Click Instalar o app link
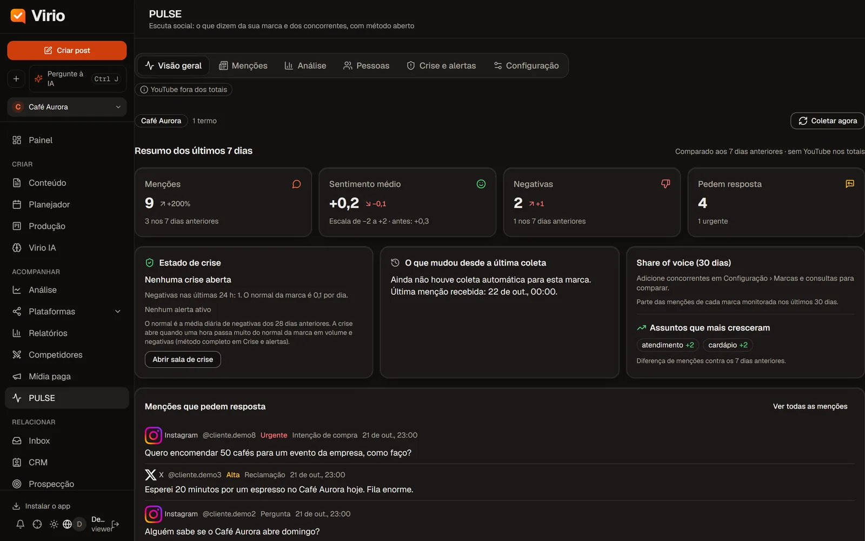The height and width of the screenshot is (541, 865). (42, 506)
